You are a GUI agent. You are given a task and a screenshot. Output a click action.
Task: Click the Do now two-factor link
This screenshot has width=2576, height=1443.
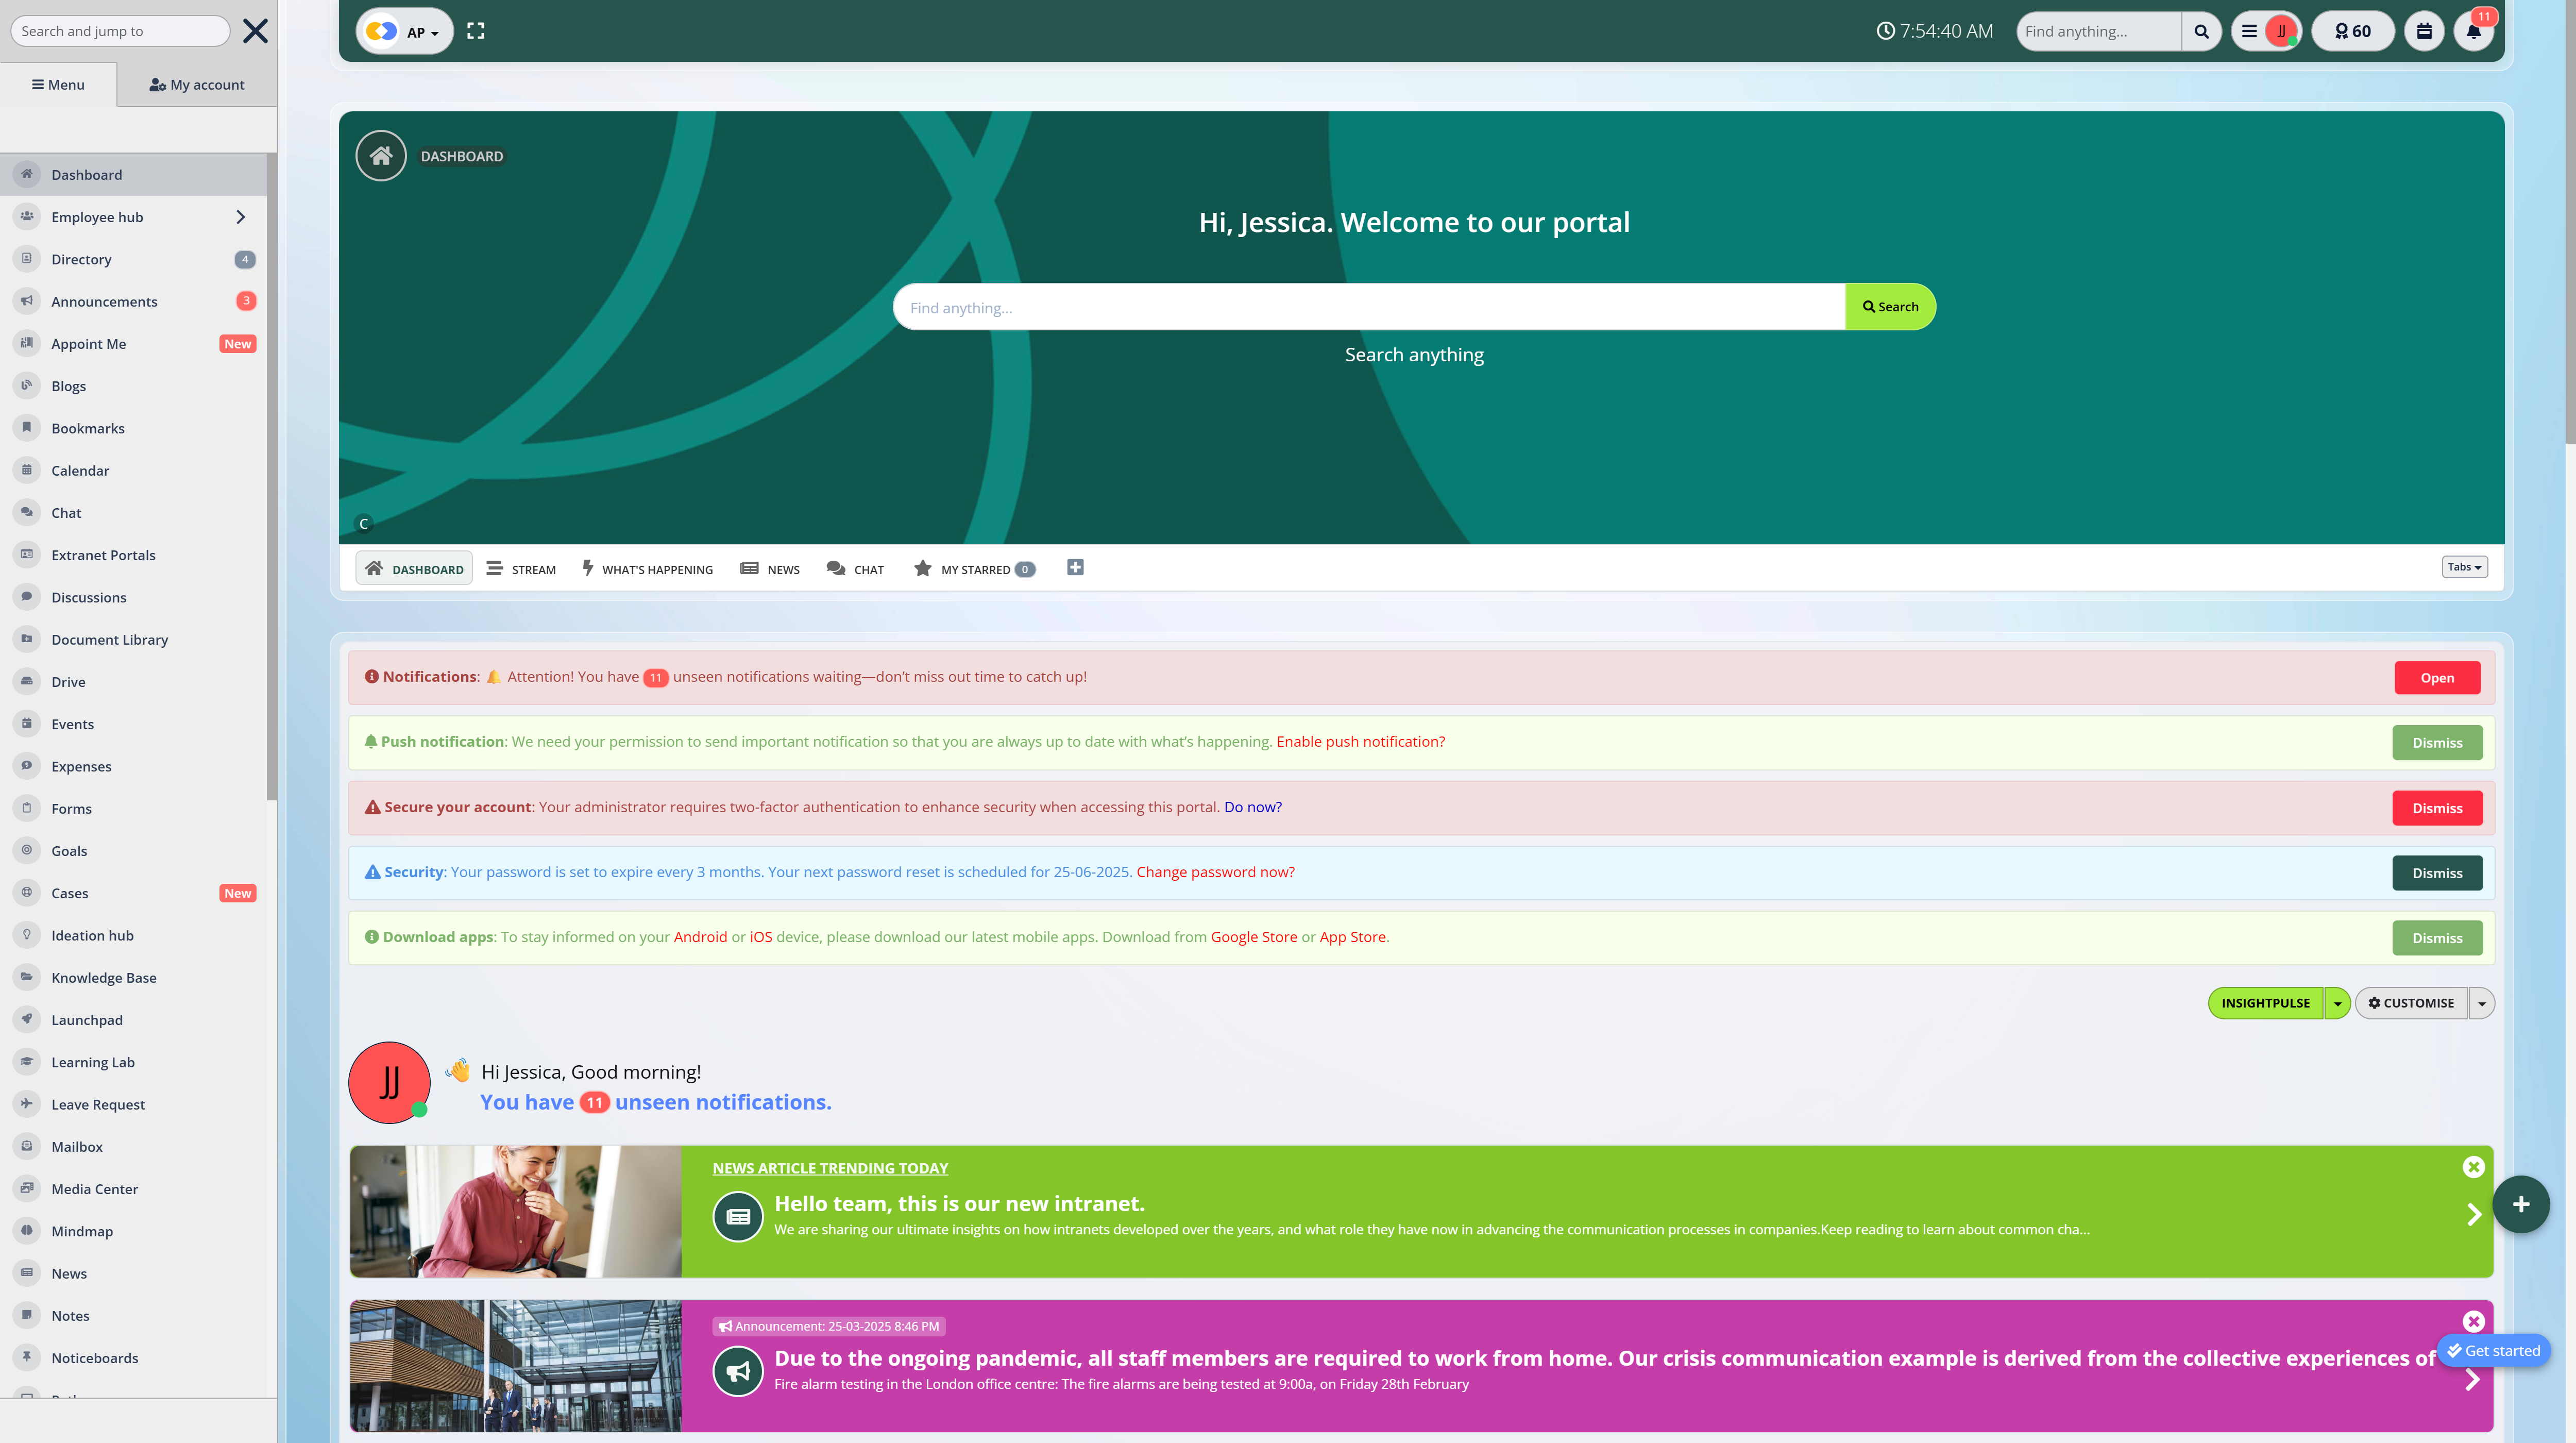point(1253,807)
